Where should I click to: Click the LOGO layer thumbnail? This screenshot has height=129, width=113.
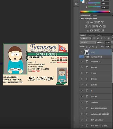pos(86,52)
